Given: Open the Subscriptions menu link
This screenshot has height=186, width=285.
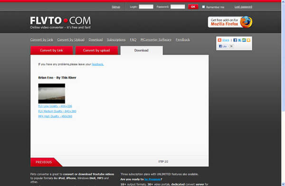Looking at the screenshot, I should [x=116, y=40].
